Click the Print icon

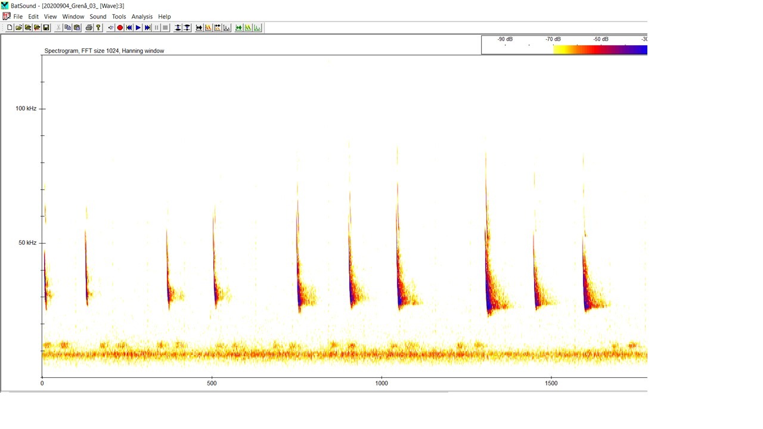click(89, 28)
